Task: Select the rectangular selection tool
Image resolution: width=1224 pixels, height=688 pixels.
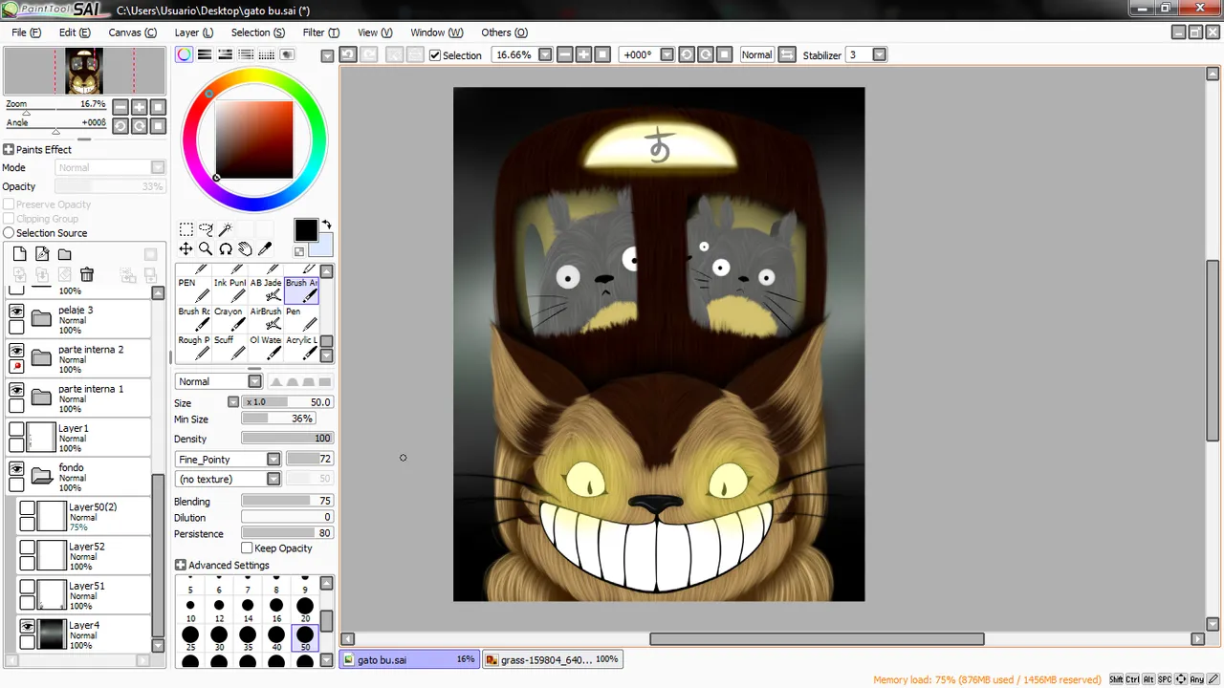Action: pos(186,229)
